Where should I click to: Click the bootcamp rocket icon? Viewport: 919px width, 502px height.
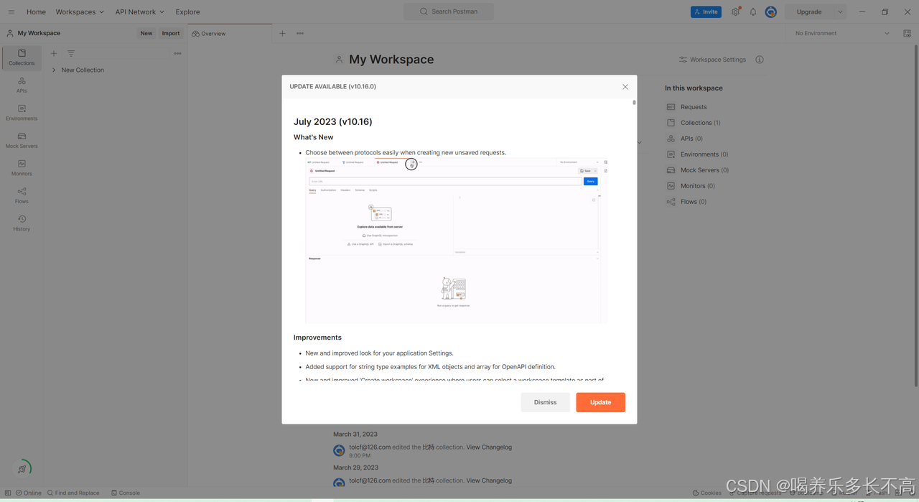(x=22, y=469)
